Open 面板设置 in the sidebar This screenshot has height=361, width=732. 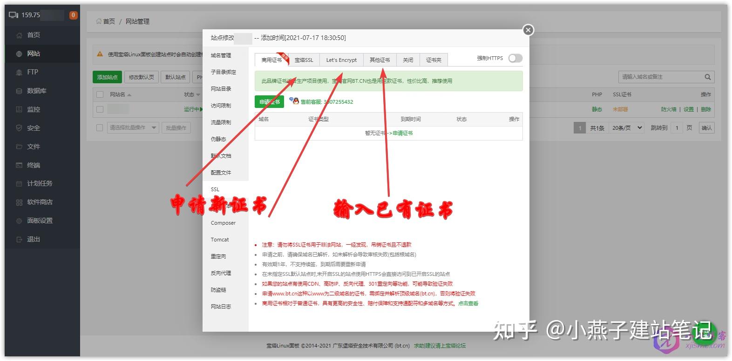click(x=40, y=221)
